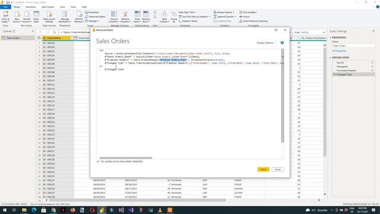The width and height of the screenshot is (380, 214).
Task: Click the All Properties link
Action: [339, 51]
